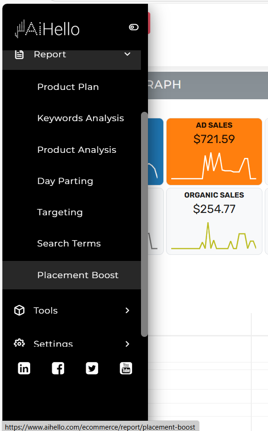Toggle the sidebar collapse switch
This screenshot has height=431, width=268.
coord(134,27)
